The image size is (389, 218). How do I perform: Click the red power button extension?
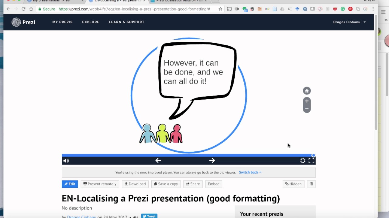click(x=350, y=9)
